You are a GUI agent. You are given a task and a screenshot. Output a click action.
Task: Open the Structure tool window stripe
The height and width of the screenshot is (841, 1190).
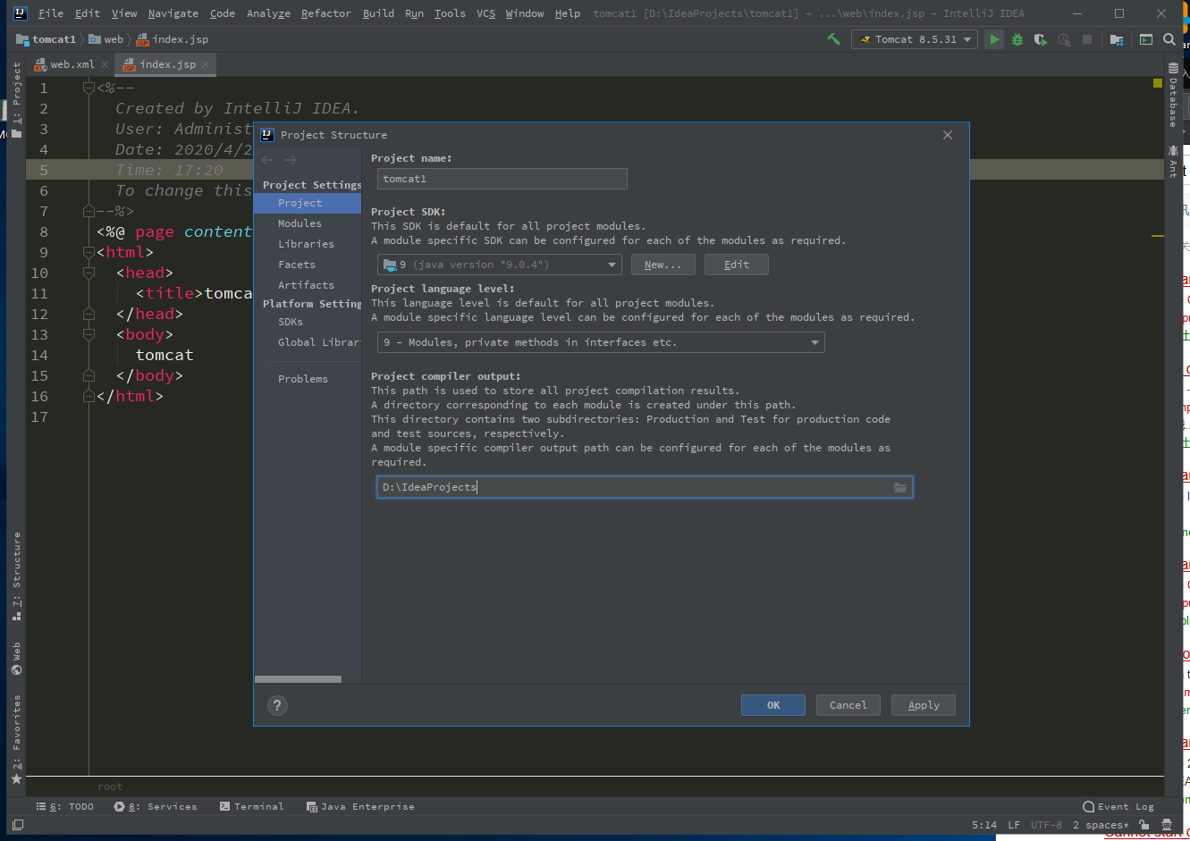pos(16,576)
